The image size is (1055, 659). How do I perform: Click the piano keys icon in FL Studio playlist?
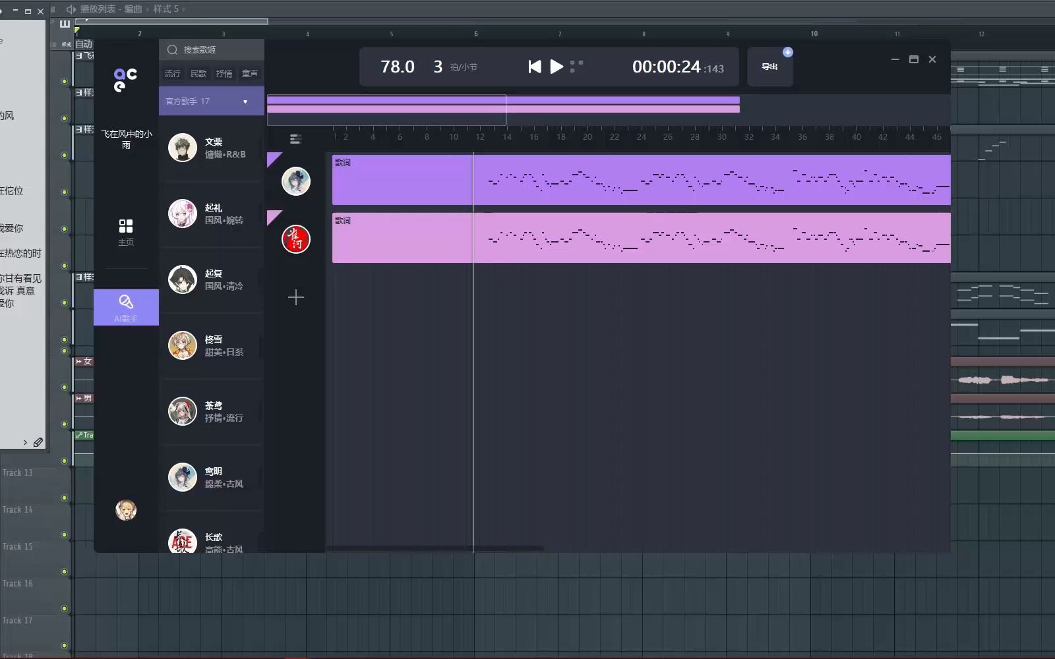click(x=65, y=24)
